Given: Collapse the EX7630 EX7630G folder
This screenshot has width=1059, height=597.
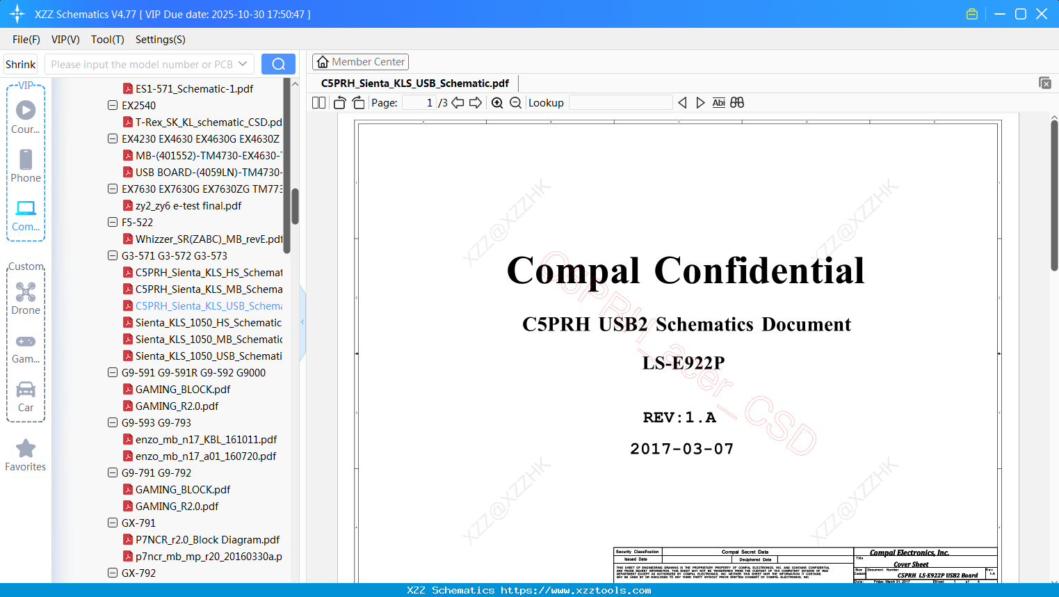Looking at the screenshot, I should point(113,189).
